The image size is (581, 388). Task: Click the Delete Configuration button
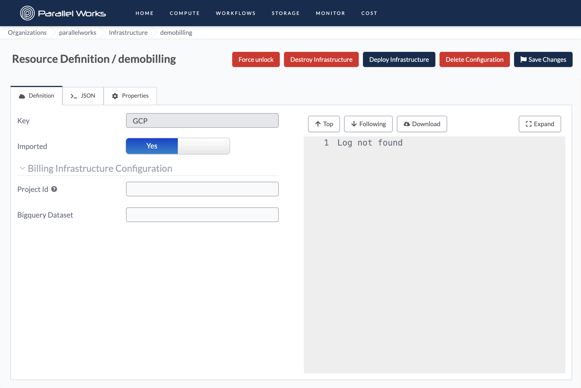[475, 59]
